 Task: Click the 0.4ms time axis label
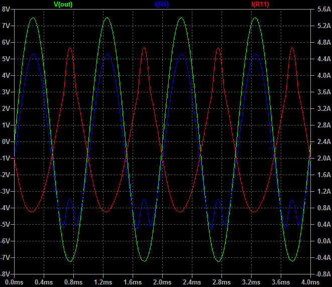click(x=44, y=282)
